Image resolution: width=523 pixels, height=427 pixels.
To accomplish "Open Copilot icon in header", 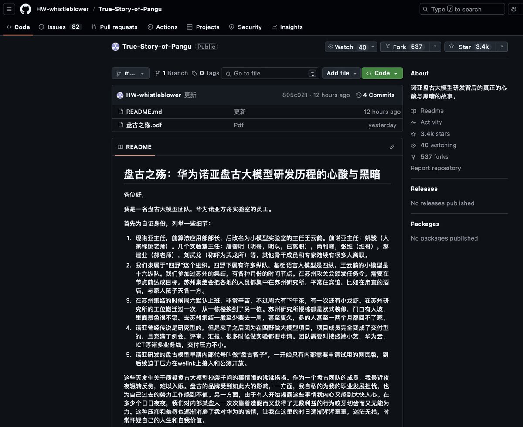I will pyautogui.click(x=513, y=9).
